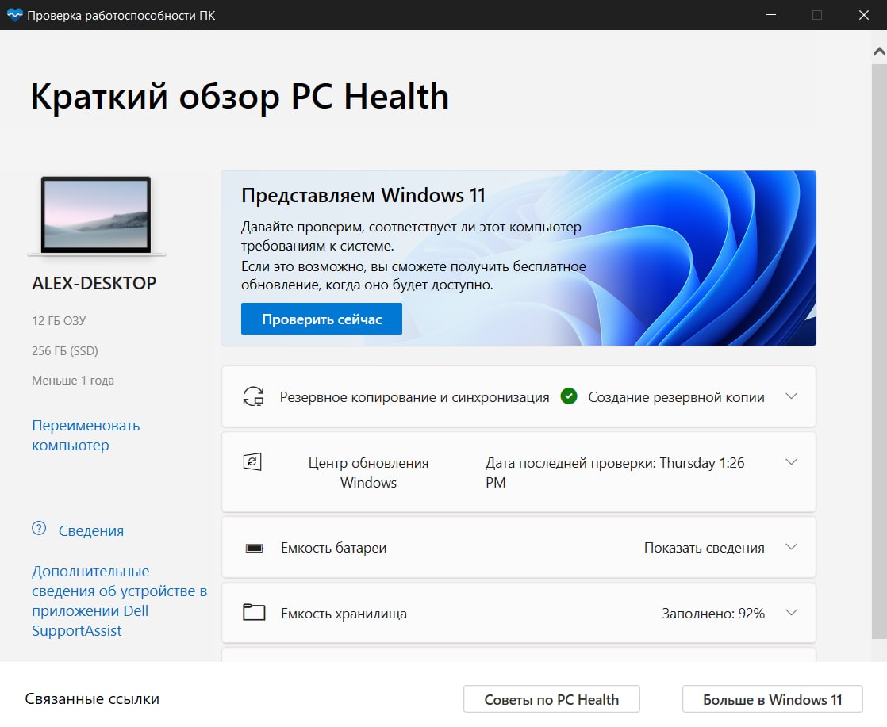This screenshot has width=887, height=727.
Task: Click the Показать сведения text
Action: 705,548
